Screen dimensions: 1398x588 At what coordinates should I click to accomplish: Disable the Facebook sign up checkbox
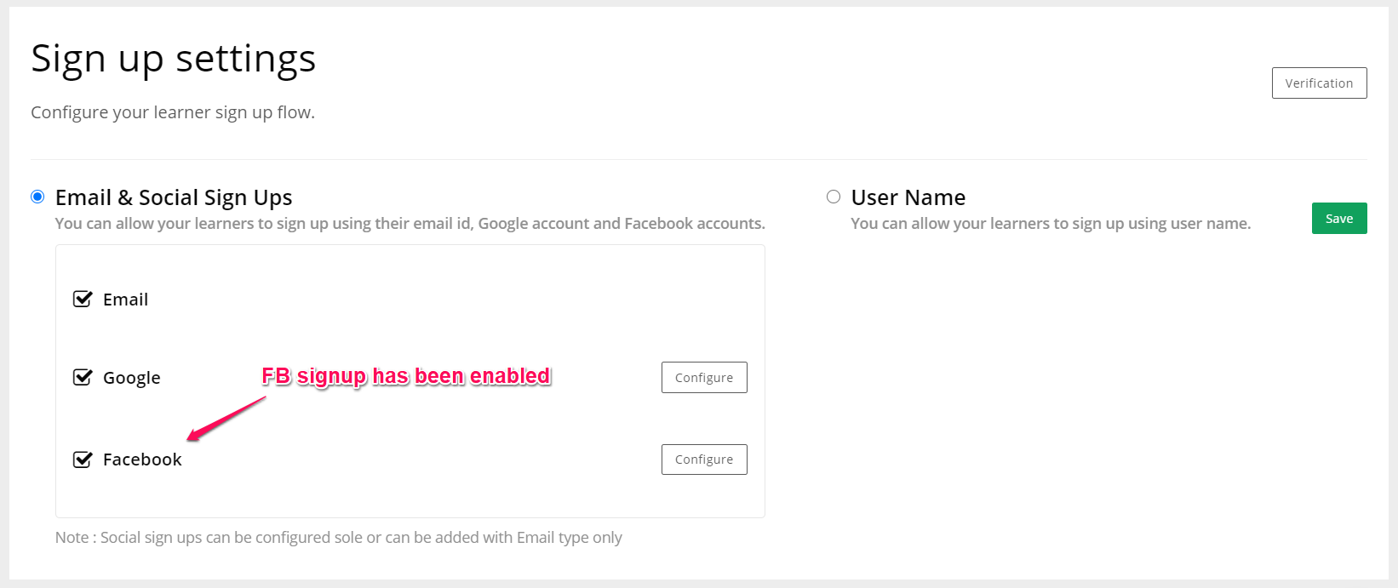click(83, 460)
